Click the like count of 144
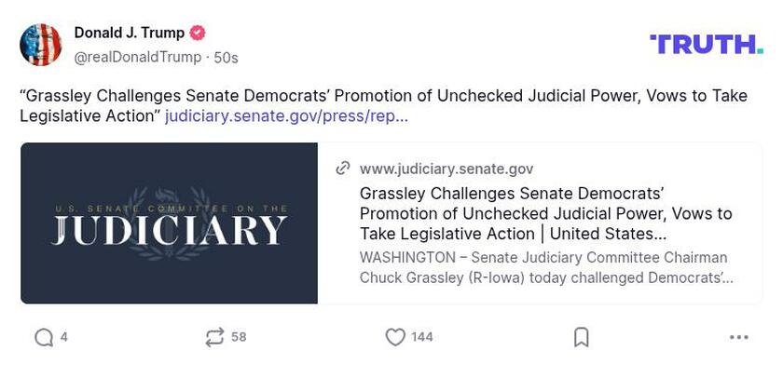783x378 pixels. pyautogui.click(x=422, y=337)
